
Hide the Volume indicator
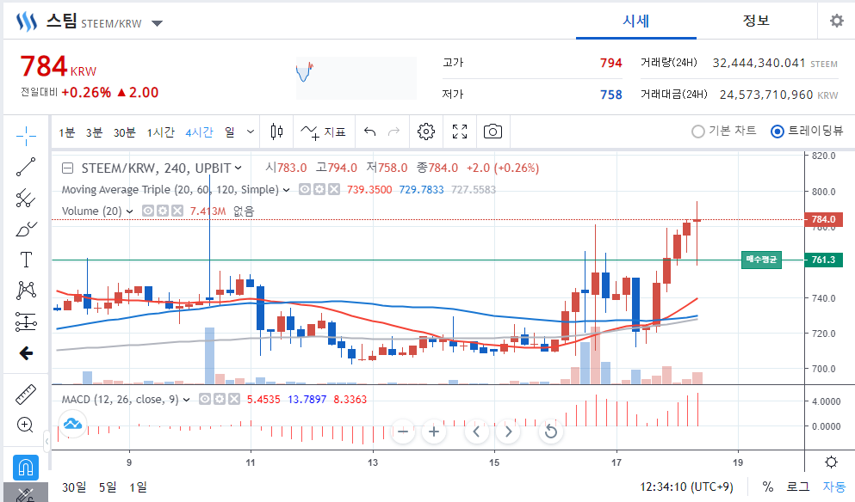click(x=148, y=211)
